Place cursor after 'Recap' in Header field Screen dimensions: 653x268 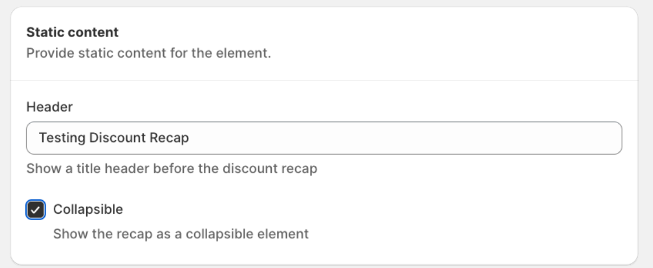(190, 138)
